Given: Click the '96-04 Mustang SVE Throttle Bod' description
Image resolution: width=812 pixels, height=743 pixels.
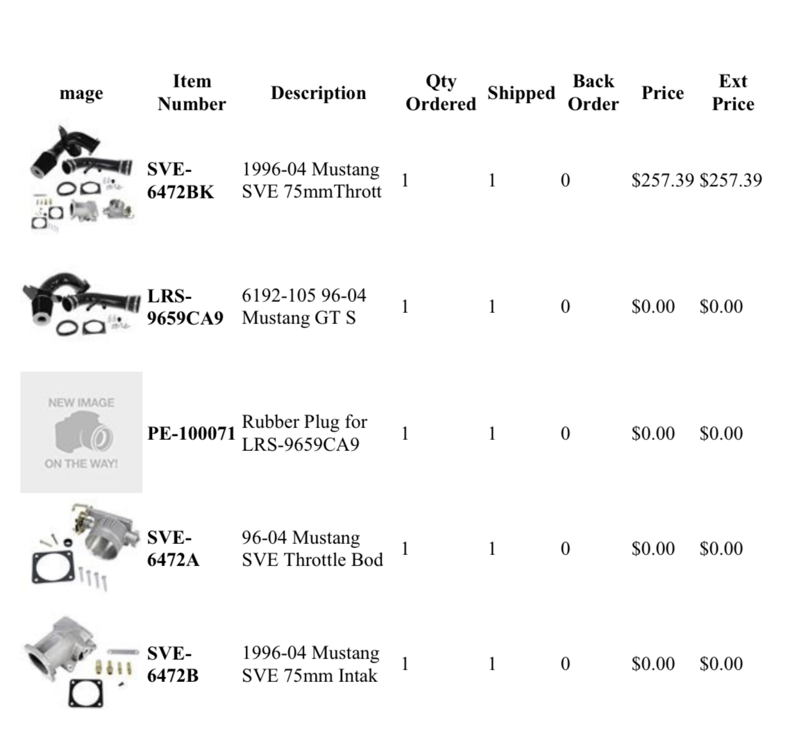Looking at the screenshot, I should [312, 548].
